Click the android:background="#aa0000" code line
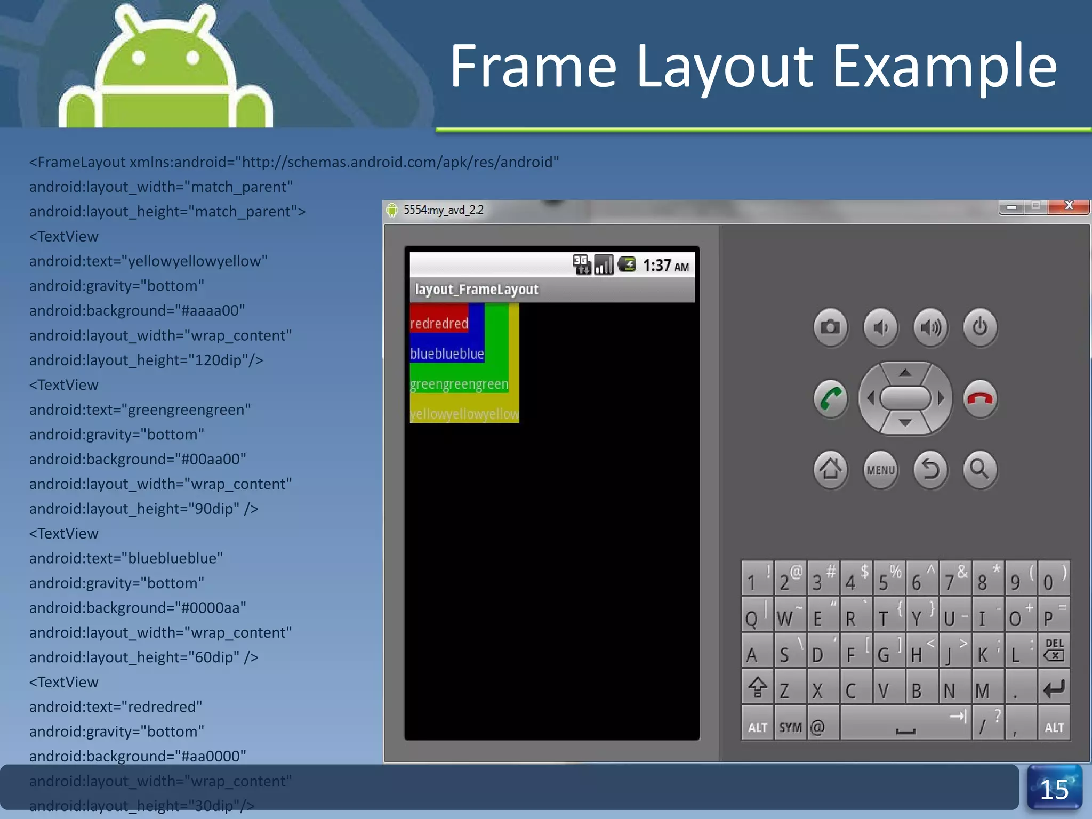The width and height of the screenshot is (1092, 819). (138, 756)
